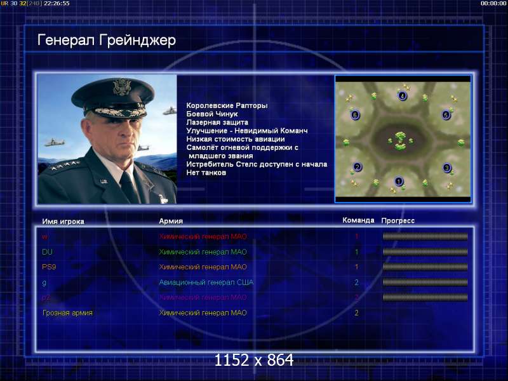
Task: Click the 'Армия' column header
Action: coord(171,221)
